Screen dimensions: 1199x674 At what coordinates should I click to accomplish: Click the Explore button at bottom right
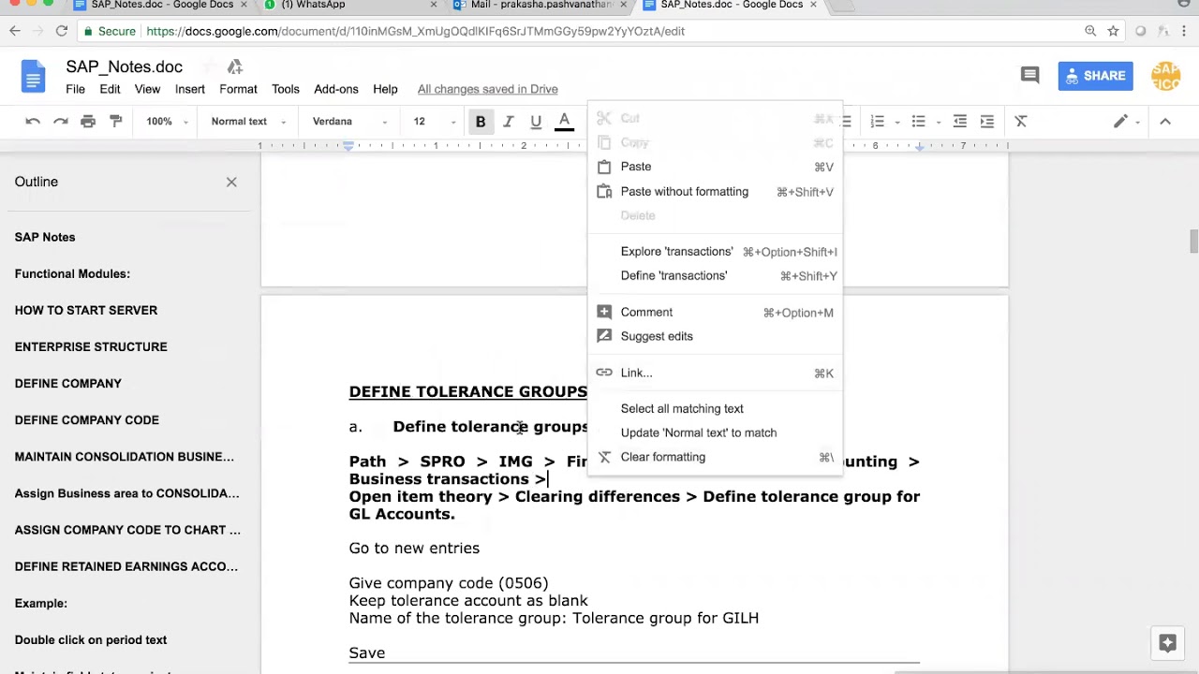1167,643
